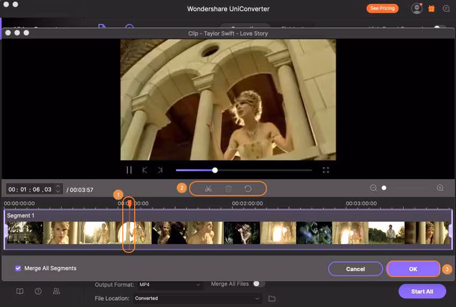This screenshot has height=307, width=456.
Task: Click the video preview frame
Action: point(228,99)
